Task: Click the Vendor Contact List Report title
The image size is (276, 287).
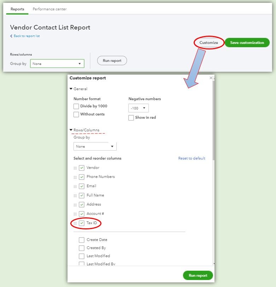Action: (50, 27)
